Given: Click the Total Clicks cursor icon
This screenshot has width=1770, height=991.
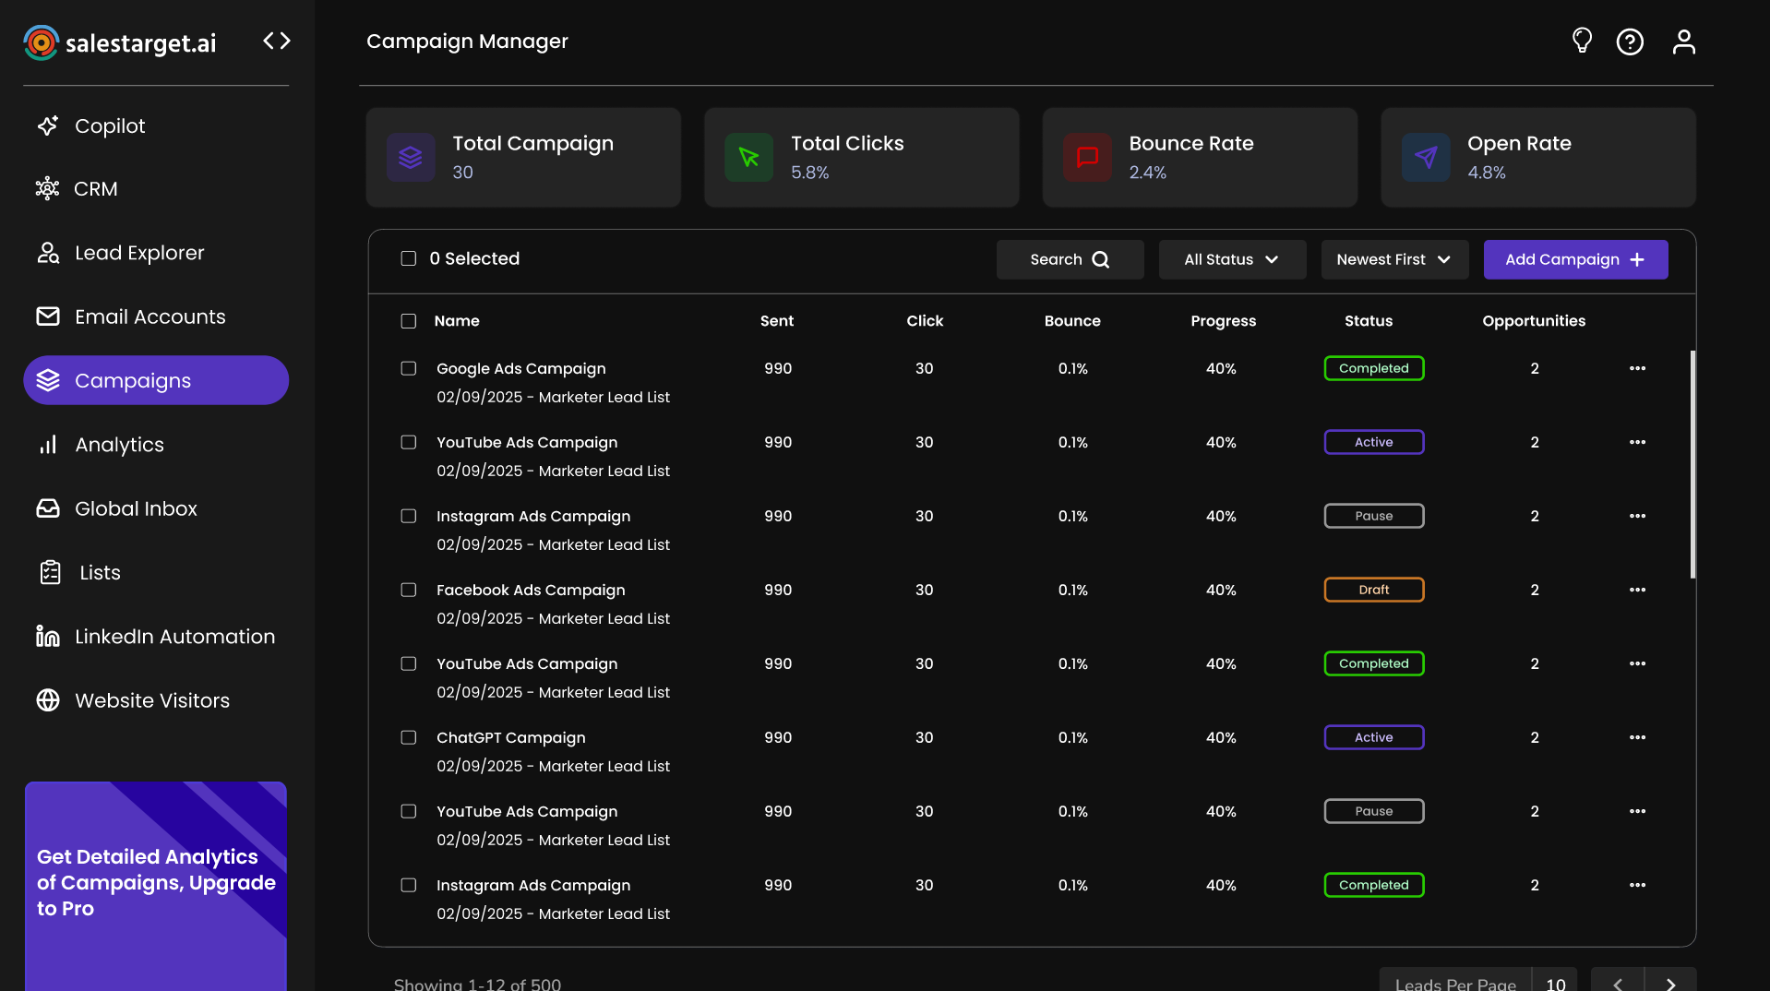Looking at the screenshot, I should tap(748, 158).
